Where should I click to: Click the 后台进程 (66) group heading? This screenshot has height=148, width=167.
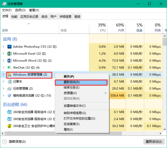15,104
